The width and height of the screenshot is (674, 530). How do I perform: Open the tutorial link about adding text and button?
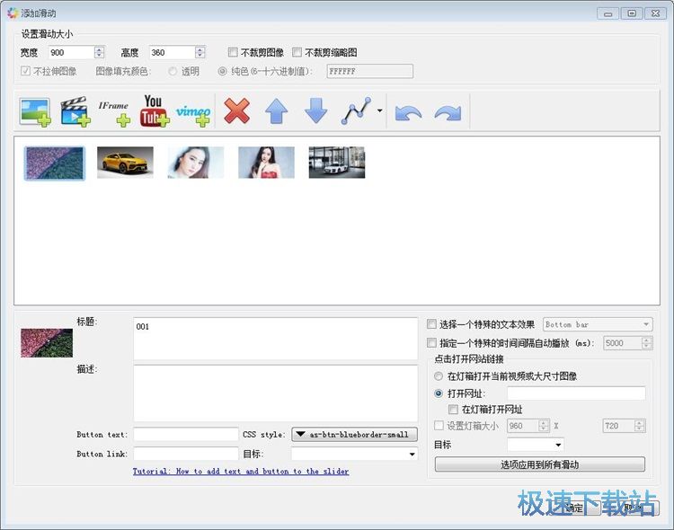[241, 472]
